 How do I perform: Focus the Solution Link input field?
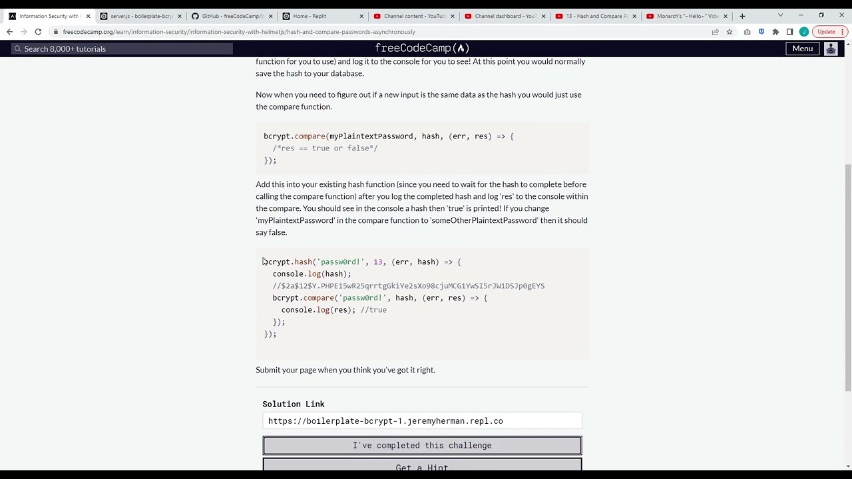point(422,421)
